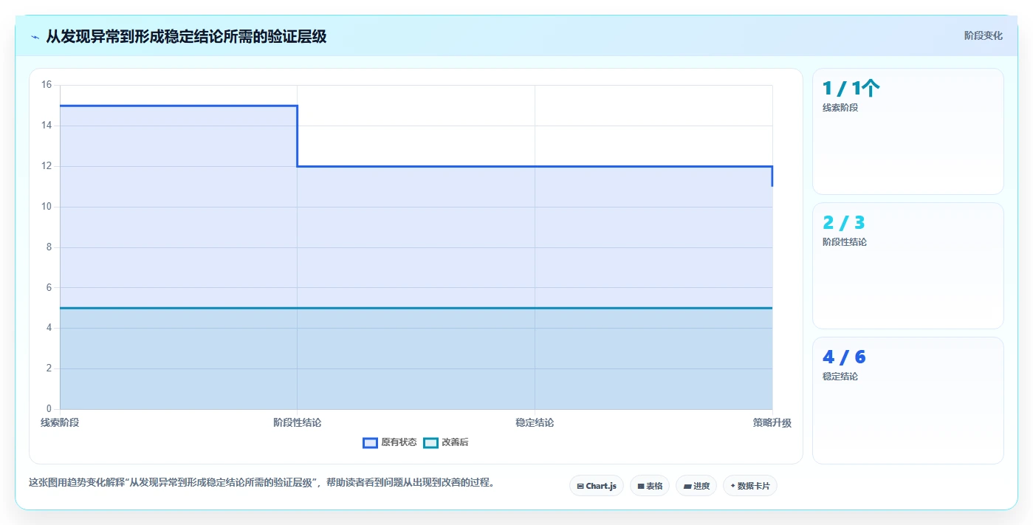Click the 阶段变化 label in header
The image size is (1033, 525).
(x=983, y=35)
